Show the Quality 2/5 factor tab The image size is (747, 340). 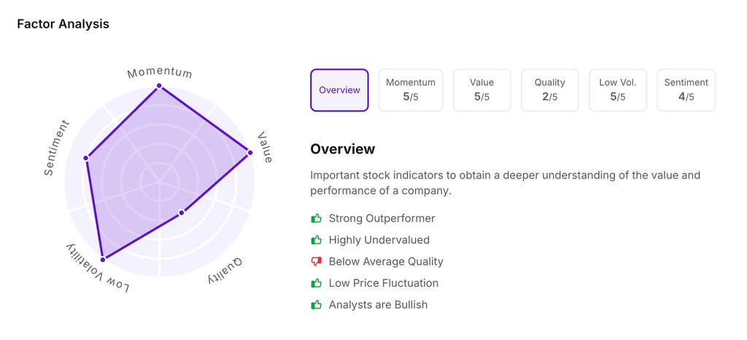pyautogui.click(x=549, y=90)
